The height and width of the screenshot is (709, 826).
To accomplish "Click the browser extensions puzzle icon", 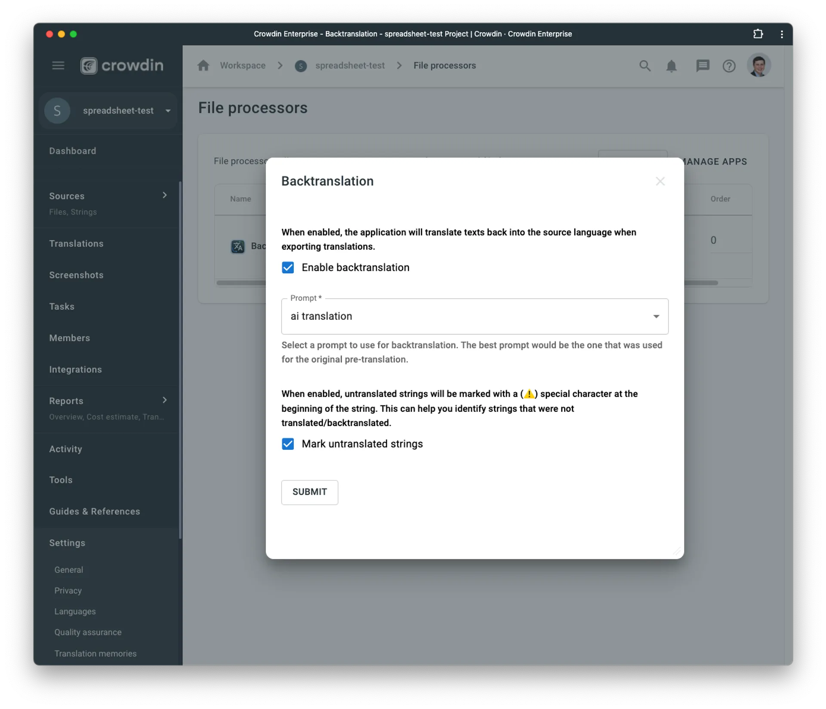I will tap(758, 34).
